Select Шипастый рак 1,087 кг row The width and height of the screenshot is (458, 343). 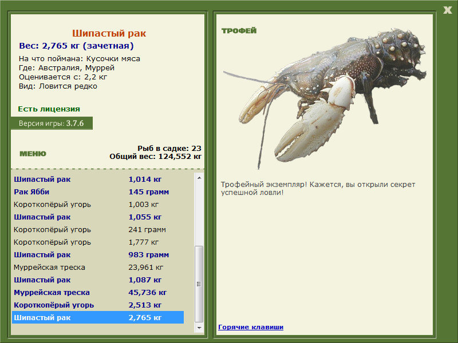coord(98,280)
